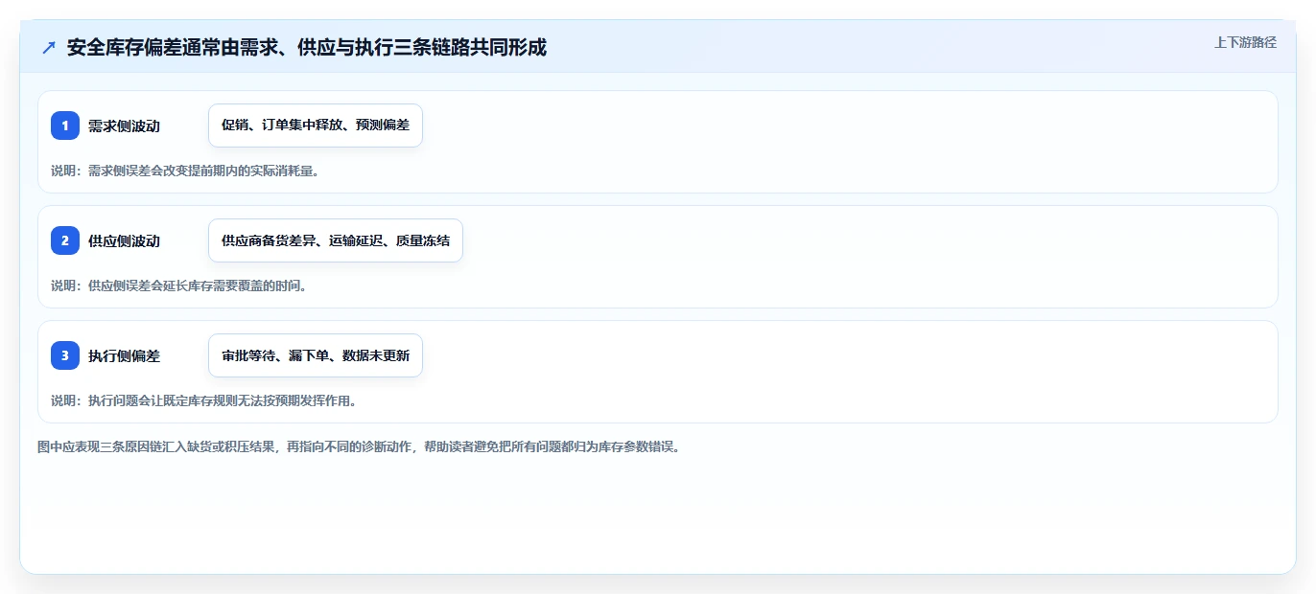1316x594 pixels.
Task: Click the note 说明：供应侧误差会延长库存需要覆盖的时间
Action: 178,286
